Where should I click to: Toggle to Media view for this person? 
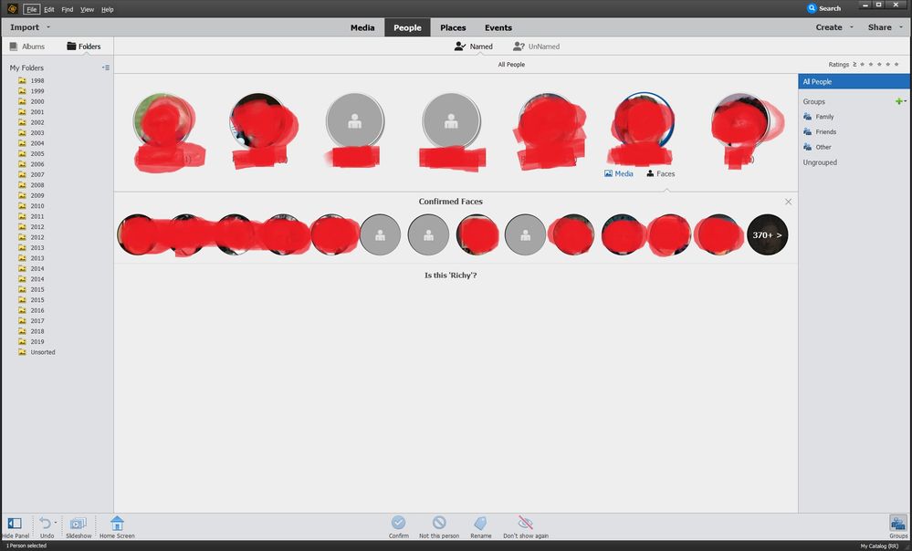619,173
